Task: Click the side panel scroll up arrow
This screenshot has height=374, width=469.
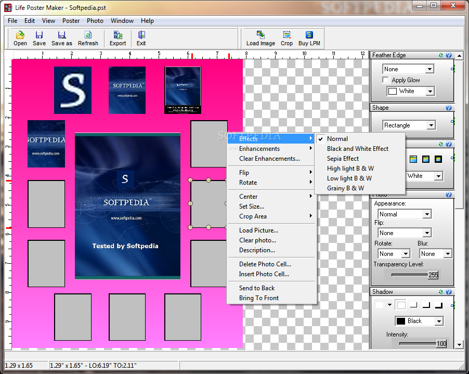Action: click(460, 56)
